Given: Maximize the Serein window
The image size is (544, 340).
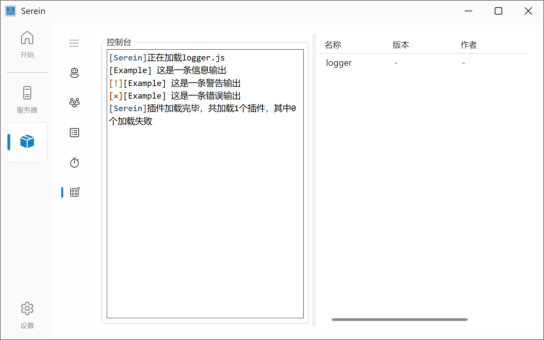Looking at the screenshot, I should 498,11.
